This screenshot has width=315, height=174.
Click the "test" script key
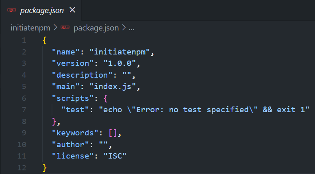click(x=75, y=110)
